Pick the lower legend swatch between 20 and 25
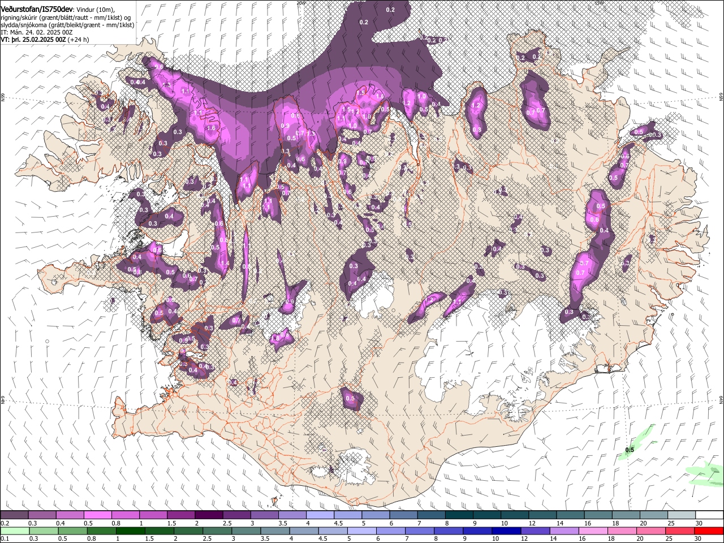The height and width of the screenshot is (543, 724). tap(651, 531)
